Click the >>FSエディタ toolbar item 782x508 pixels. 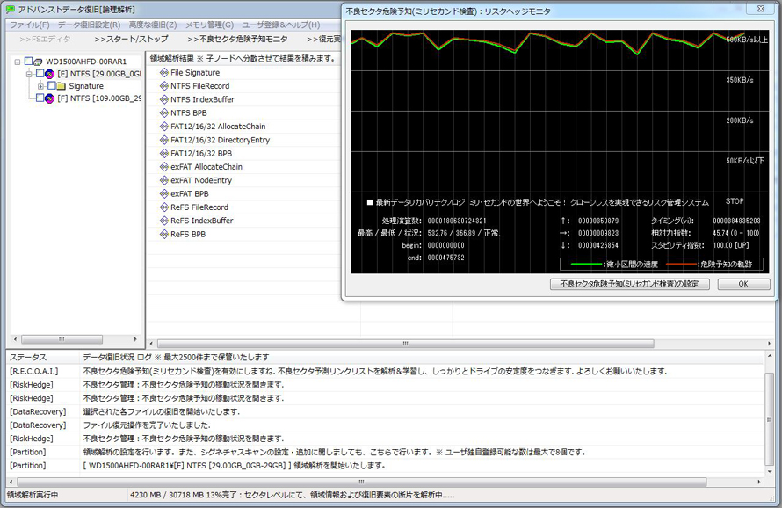pos(45,39)
